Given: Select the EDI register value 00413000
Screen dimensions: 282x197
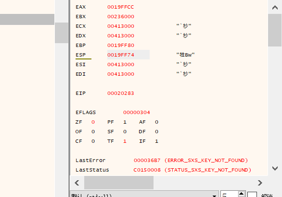Looking at the screenshot, I should 121,74.
